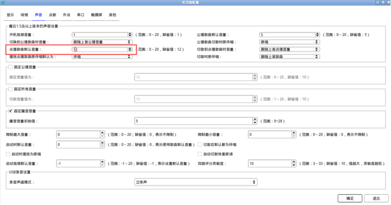
Task: Open the 播放点播歌曲原伴唱默认为 dropdown
Action: tap(102, 56)
